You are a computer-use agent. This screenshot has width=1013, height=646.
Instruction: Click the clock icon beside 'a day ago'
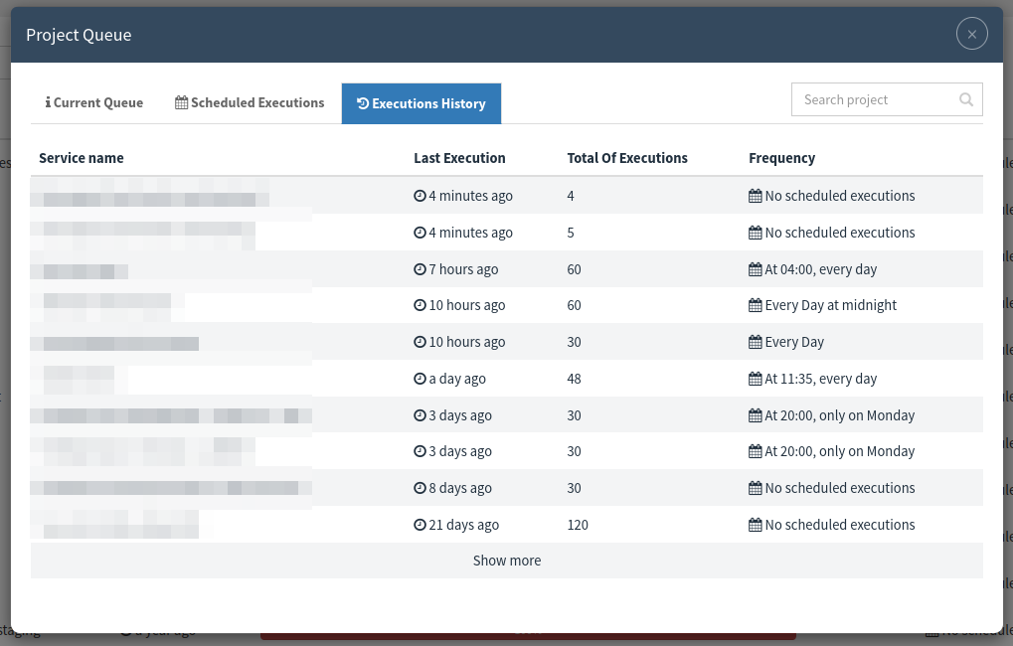(420, 379)
